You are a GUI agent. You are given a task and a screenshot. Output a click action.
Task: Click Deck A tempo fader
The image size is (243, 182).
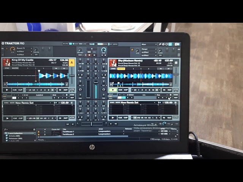(x=72, y=75)
